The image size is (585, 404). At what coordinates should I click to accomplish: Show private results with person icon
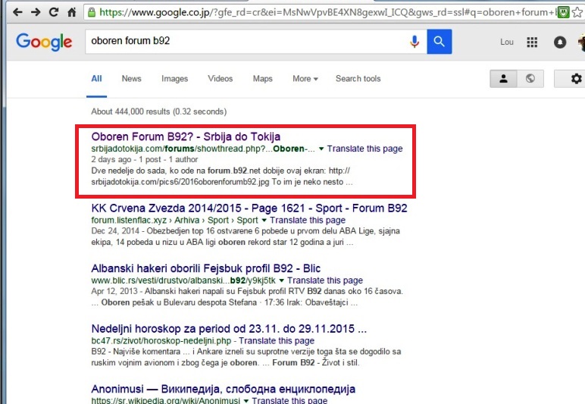coord(503,78)
